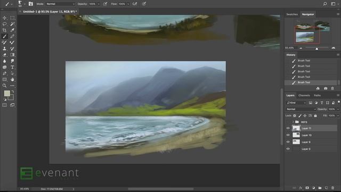Select the Magic Wand tool
This screenshot has height=192, width=341.
(x=12, y=24)
